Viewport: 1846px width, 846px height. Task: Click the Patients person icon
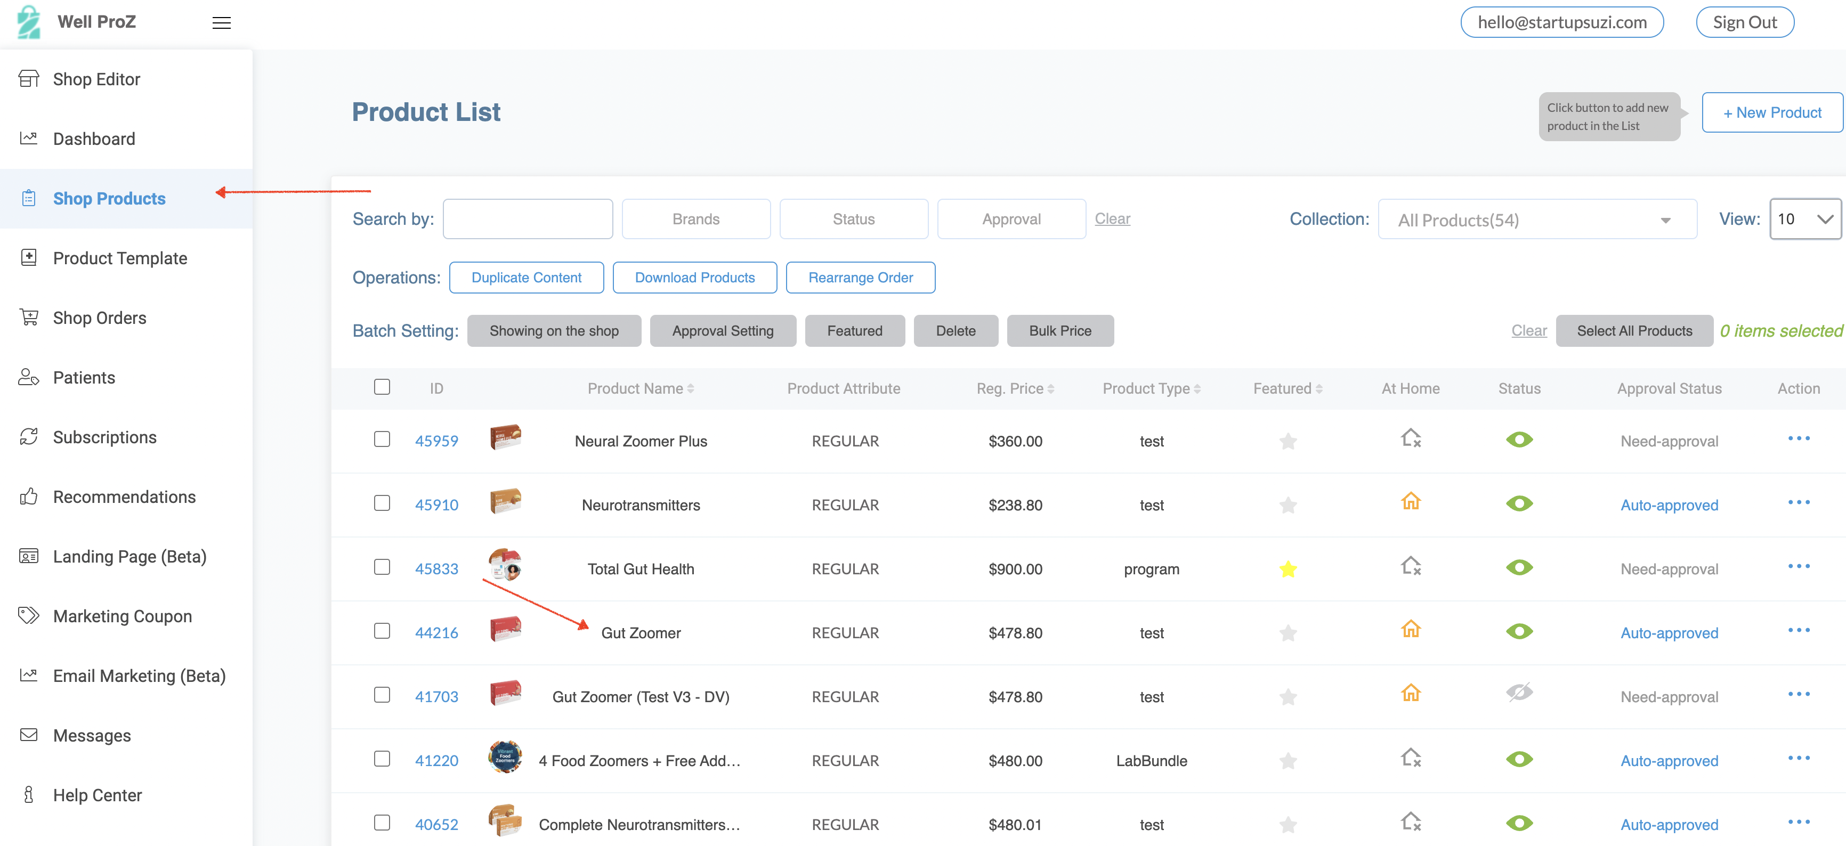tap(29, 377)
